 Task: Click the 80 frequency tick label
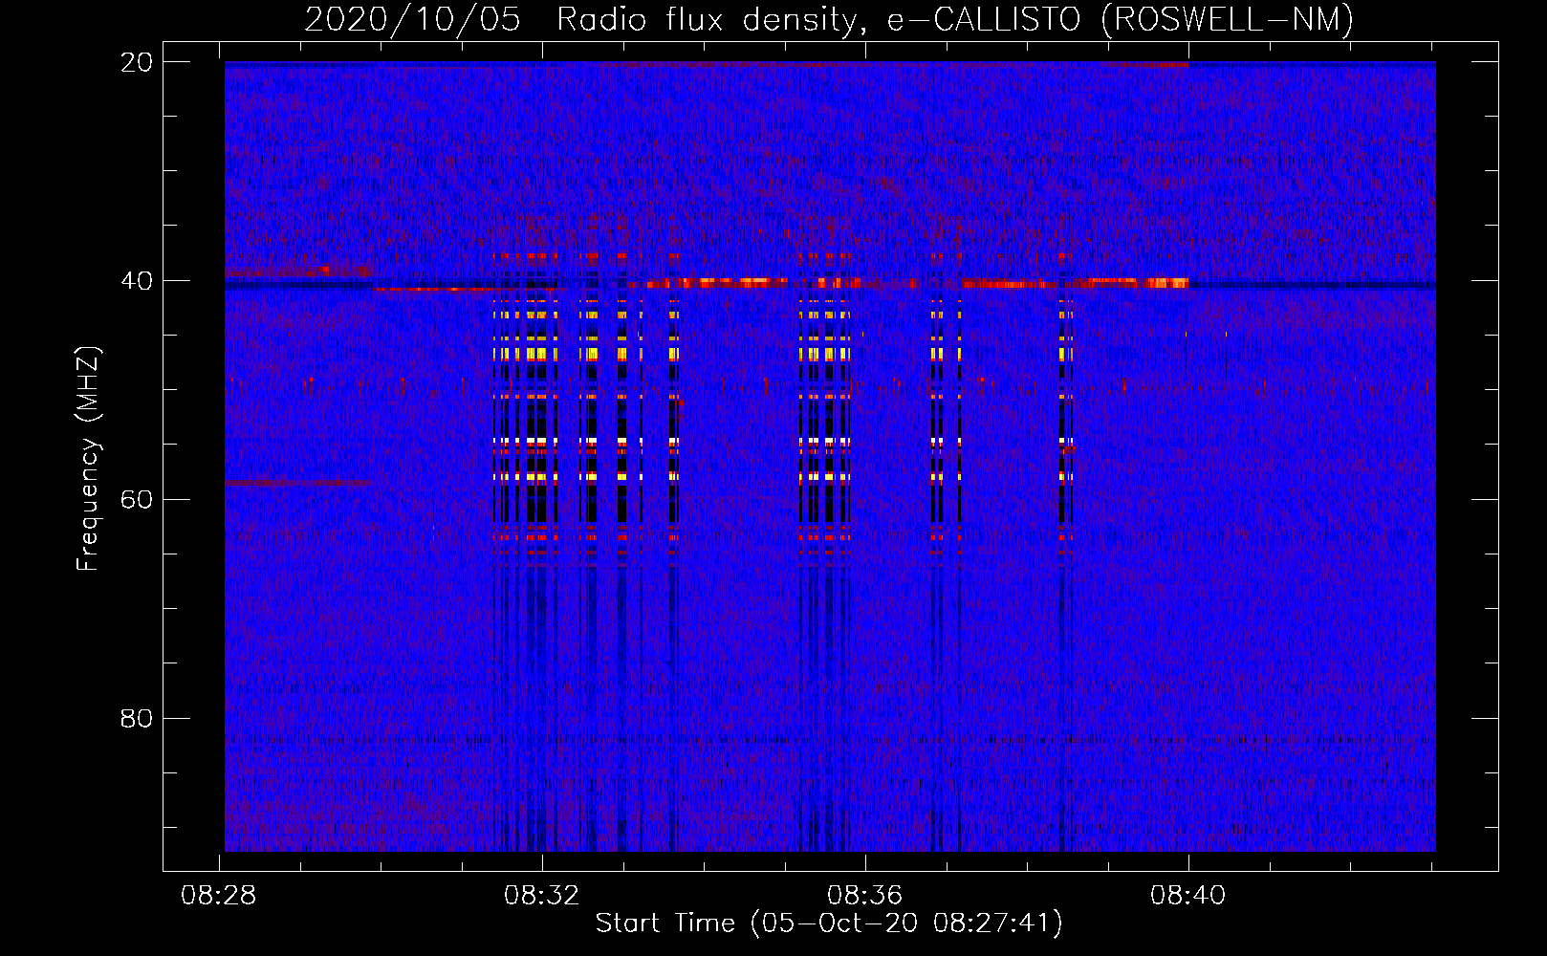(137, 719)
